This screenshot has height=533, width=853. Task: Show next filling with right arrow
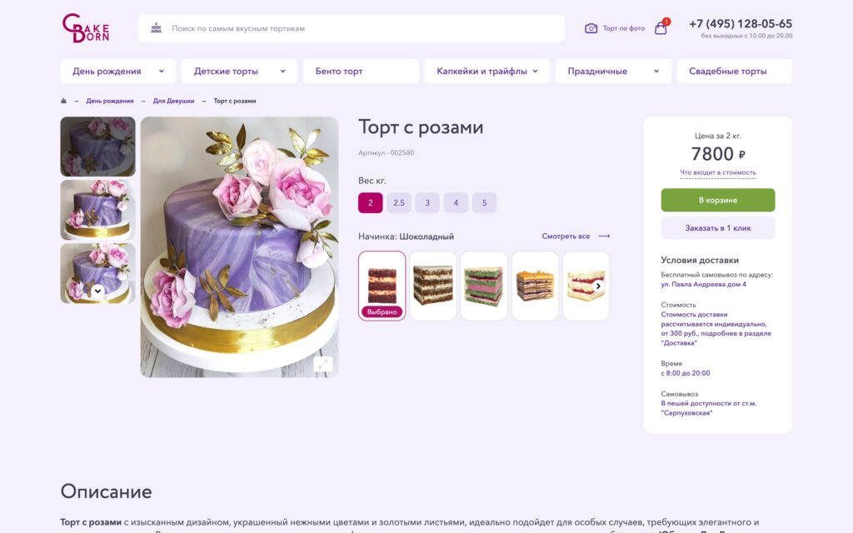click(598, 286)
